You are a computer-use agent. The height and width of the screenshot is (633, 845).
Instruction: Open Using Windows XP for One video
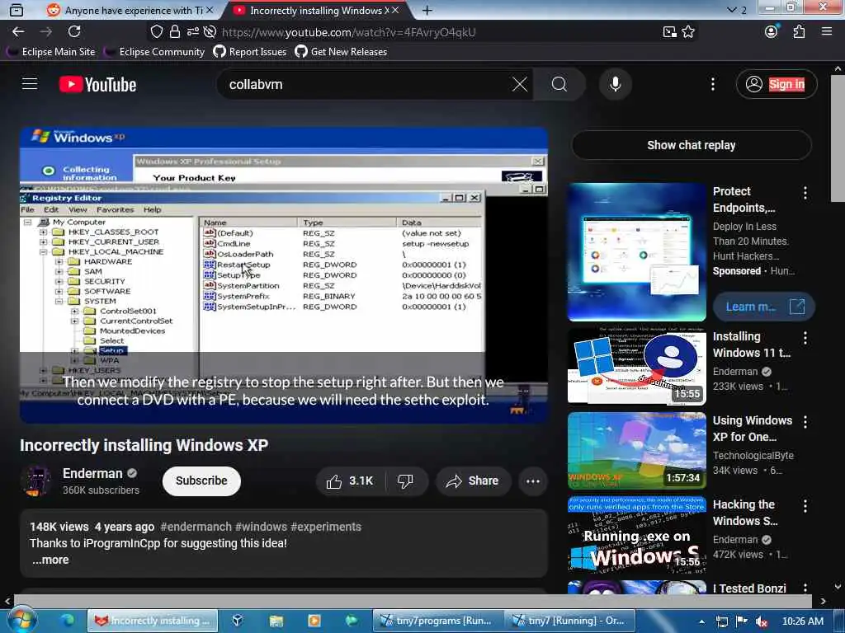tap(636, 450)
